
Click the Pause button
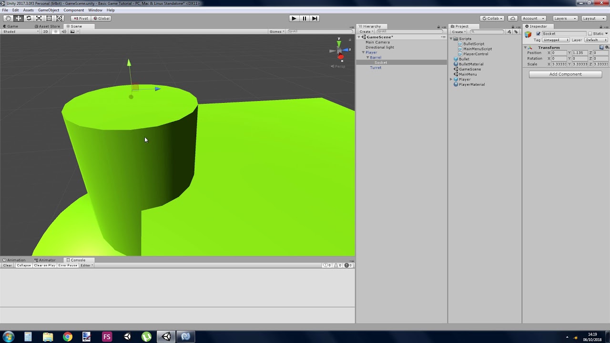[304, 18]
